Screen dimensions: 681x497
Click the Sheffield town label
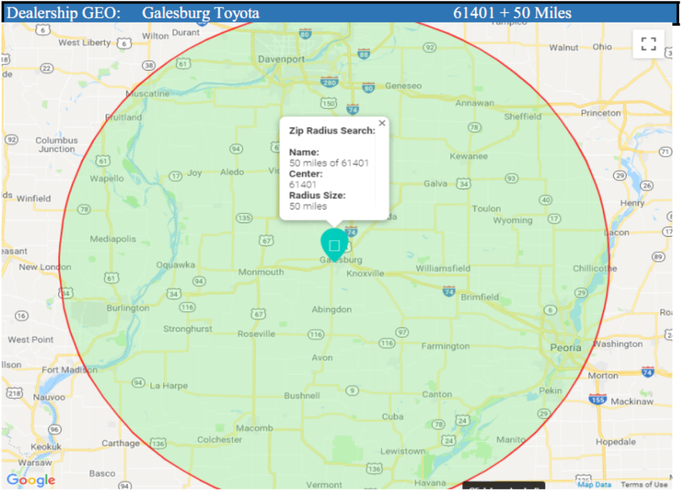tap(522, 117)
